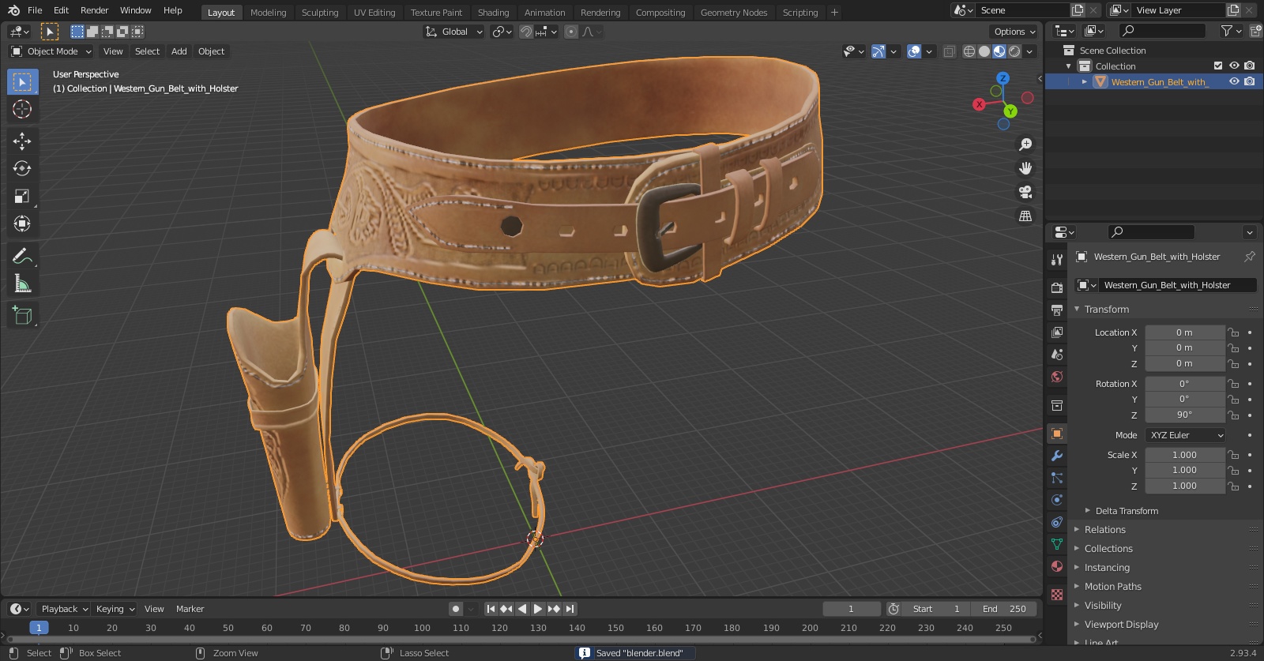1264x661 pixels.
Task: Open Playback dropdown in timeline
Action: [64, 609]
